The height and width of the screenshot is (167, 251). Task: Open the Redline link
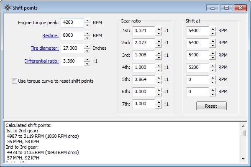tap(51, 35)
